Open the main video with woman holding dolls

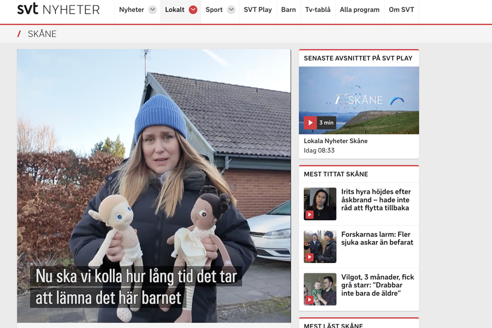[154, 186]
